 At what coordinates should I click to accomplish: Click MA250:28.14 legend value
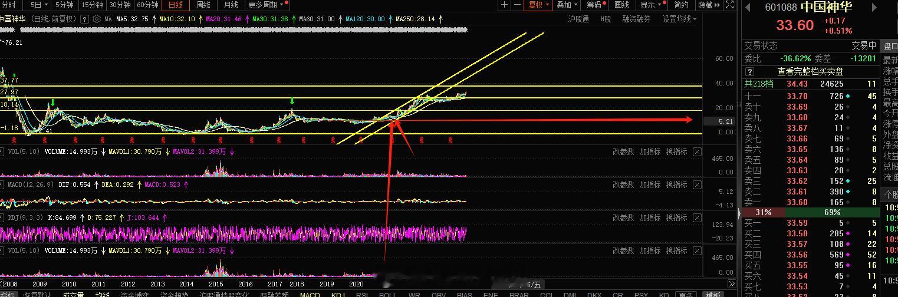click(415, 19)
